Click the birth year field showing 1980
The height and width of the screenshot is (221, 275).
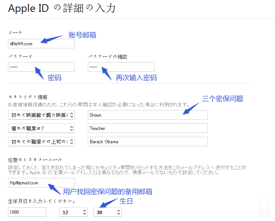(27, 212)
